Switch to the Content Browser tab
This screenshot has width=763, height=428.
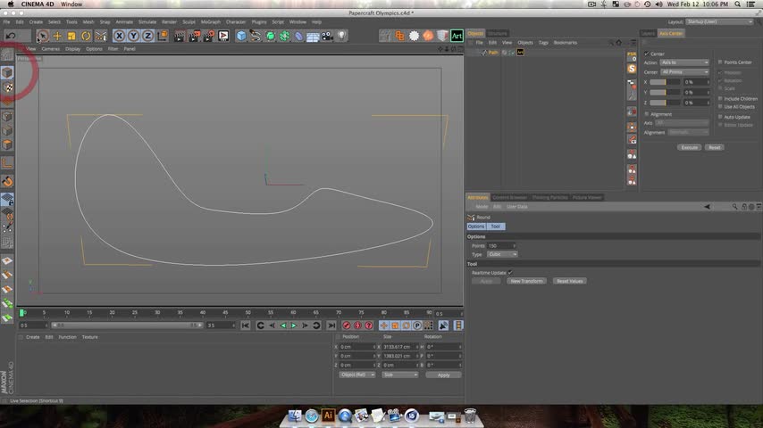coord(510,197)
